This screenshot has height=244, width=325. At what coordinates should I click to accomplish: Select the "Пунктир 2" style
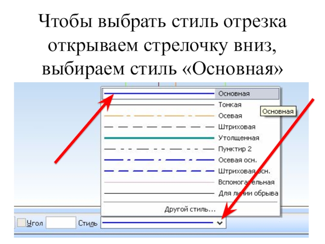[x=191, y=149]
